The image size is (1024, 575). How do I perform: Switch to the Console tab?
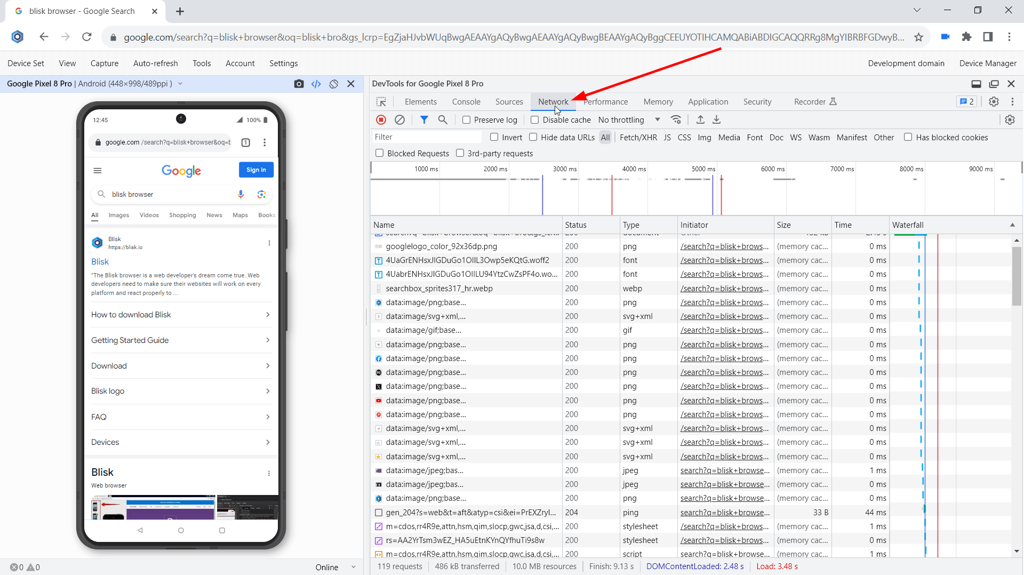tap(466, 102)
